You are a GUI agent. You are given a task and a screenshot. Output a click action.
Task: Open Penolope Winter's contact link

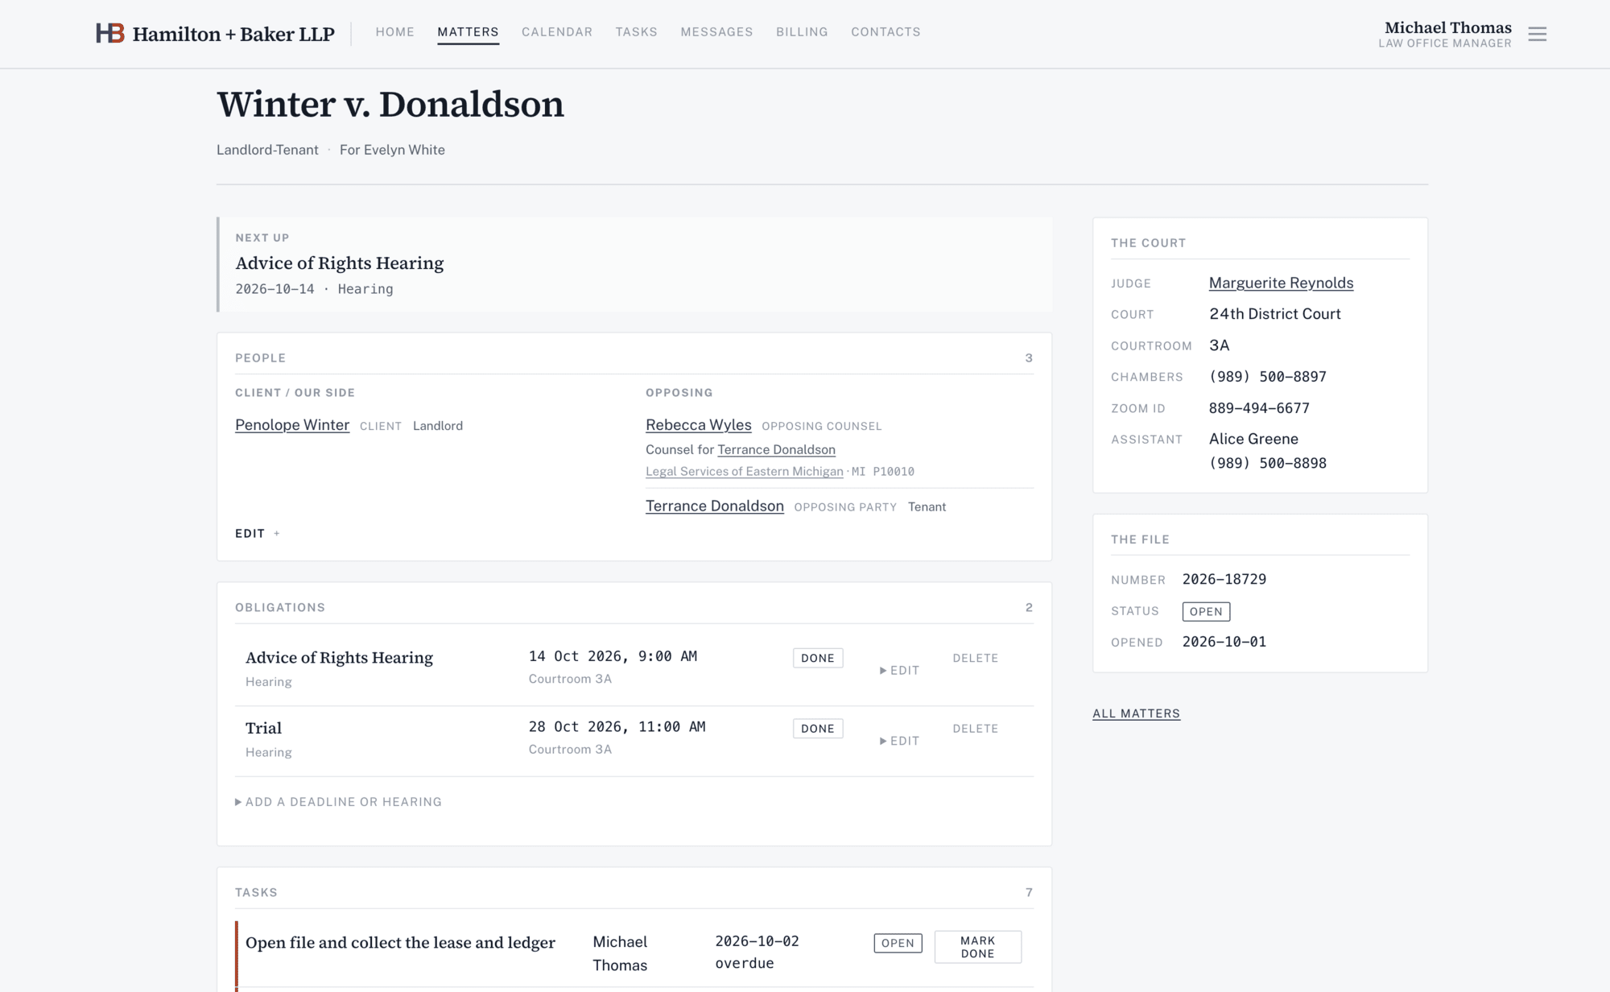coord(292,425)
